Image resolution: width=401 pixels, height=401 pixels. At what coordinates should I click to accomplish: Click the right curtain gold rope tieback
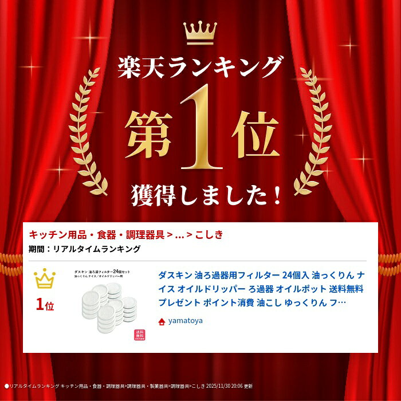coord(390,265)
